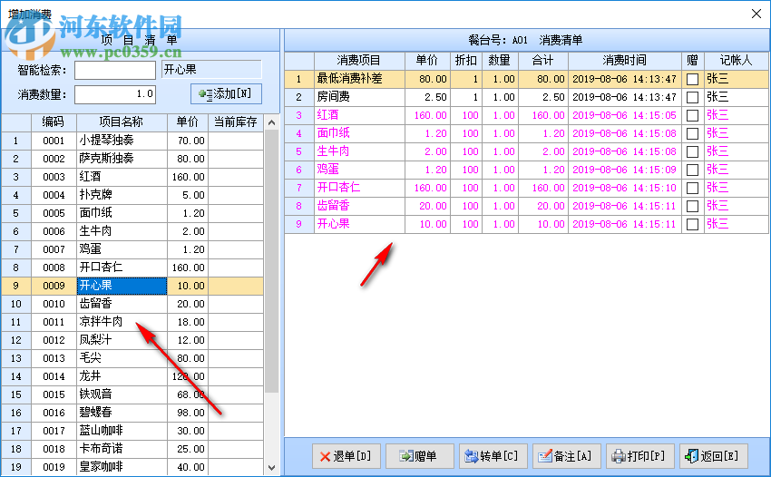The image size is (771, 477).
Task: Tick the 赠 checkbox for 最低消费补差
Action: [692, 79]
